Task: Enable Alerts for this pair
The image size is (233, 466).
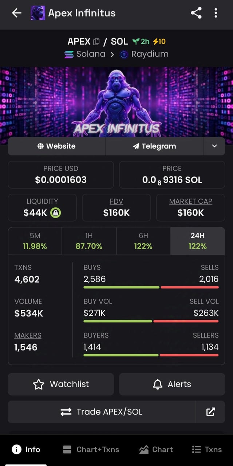Action: point(172,384)
